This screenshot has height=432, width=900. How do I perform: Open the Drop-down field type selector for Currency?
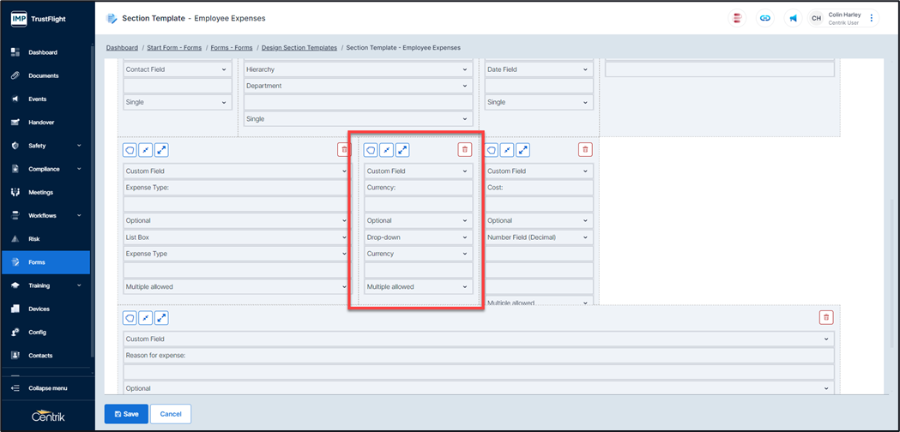(418, 237)
